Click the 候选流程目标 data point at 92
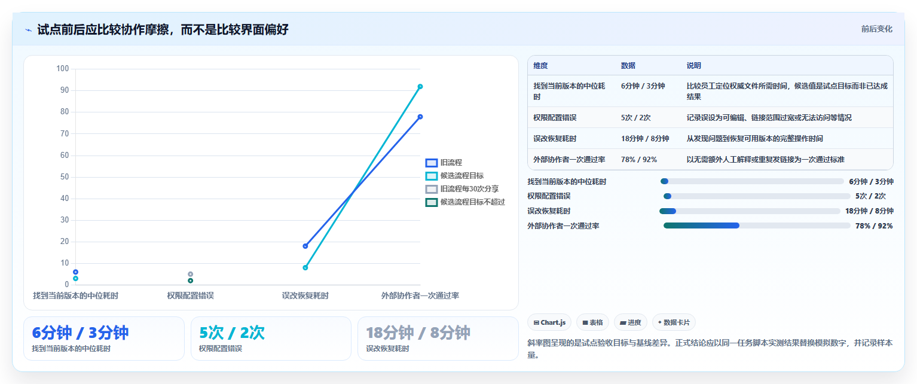The width and height of the screenshot is (917, 384). (420, 87)
